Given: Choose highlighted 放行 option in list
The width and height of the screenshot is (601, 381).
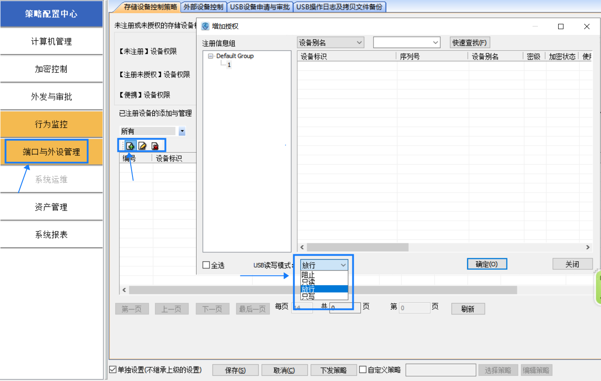Looking at the screenshot, I should point(324,289).
